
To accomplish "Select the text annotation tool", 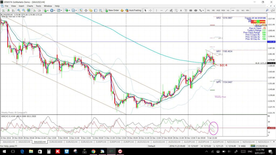I will pos(181,10).
